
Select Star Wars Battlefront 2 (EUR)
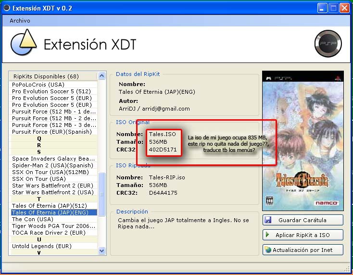[54, 186]
